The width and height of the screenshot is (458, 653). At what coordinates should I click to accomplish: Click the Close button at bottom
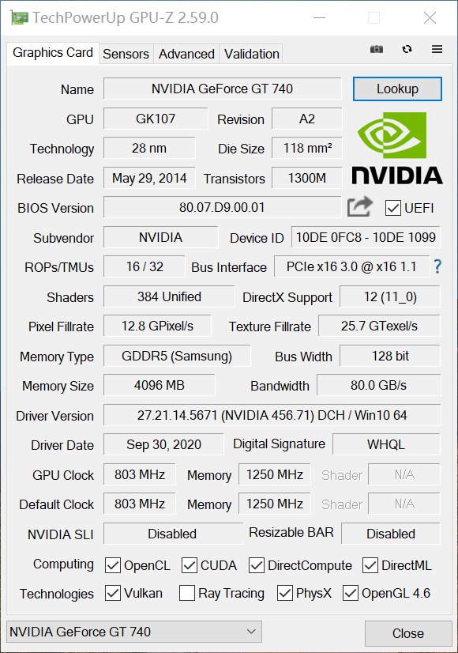pyautogui.click(x=408, y=633)
